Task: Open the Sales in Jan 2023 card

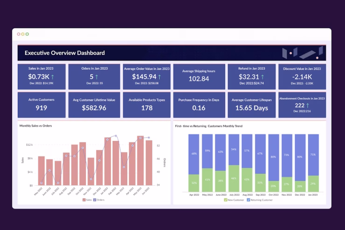Action: 41,77
